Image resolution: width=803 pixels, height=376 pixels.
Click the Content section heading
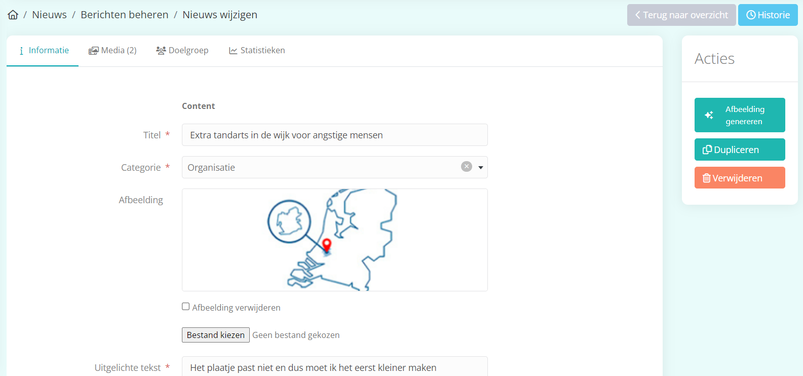coord(199,106)
